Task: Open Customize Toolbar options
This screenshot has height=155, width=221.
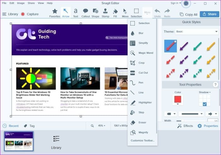Action: coord(143,140)
